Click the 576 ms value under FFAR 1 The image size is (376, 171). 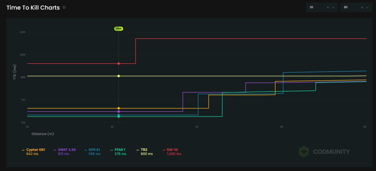121,154
